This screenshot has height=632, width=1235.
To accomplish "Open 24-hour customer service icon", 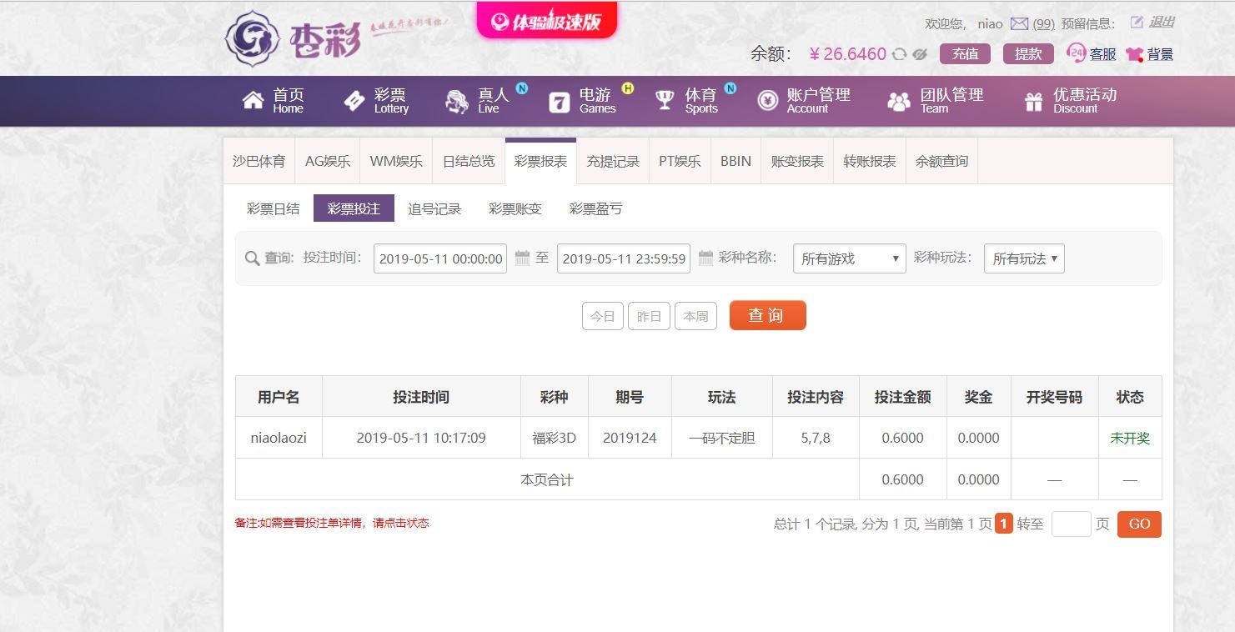I will click(x=1077, y=53).
